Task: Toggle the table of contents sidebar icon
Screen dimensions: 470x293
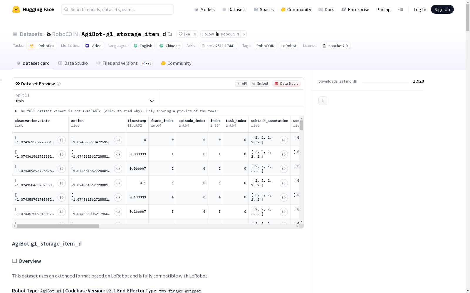Action: coord(1,81)
